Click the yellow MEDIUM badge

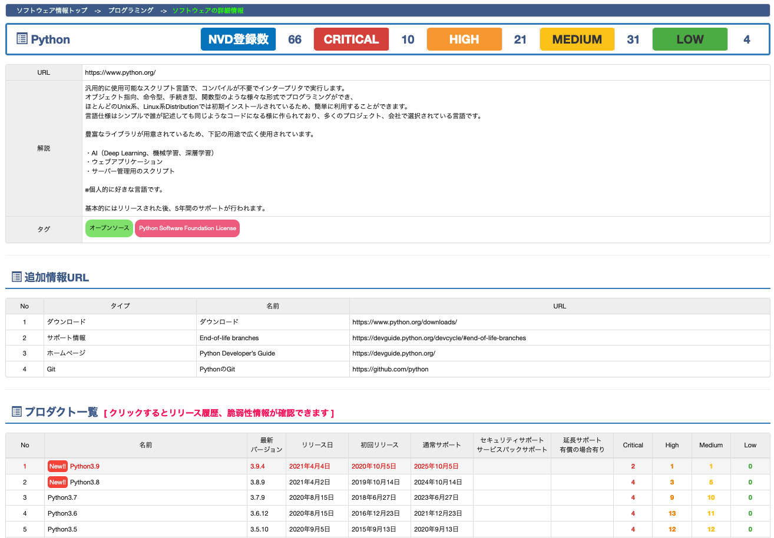pos(577,39)
